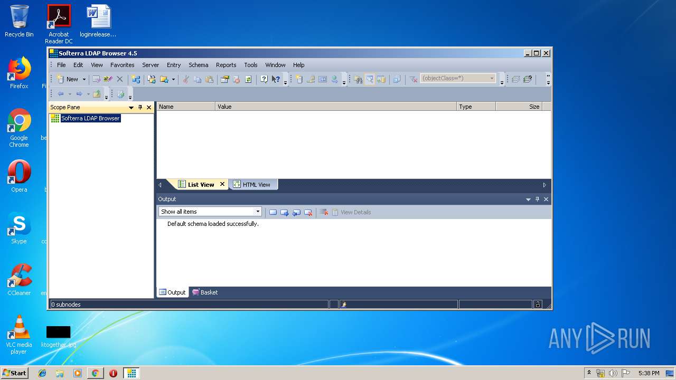
Task: Click the New profile toolbar button
Action: [68, 79]
